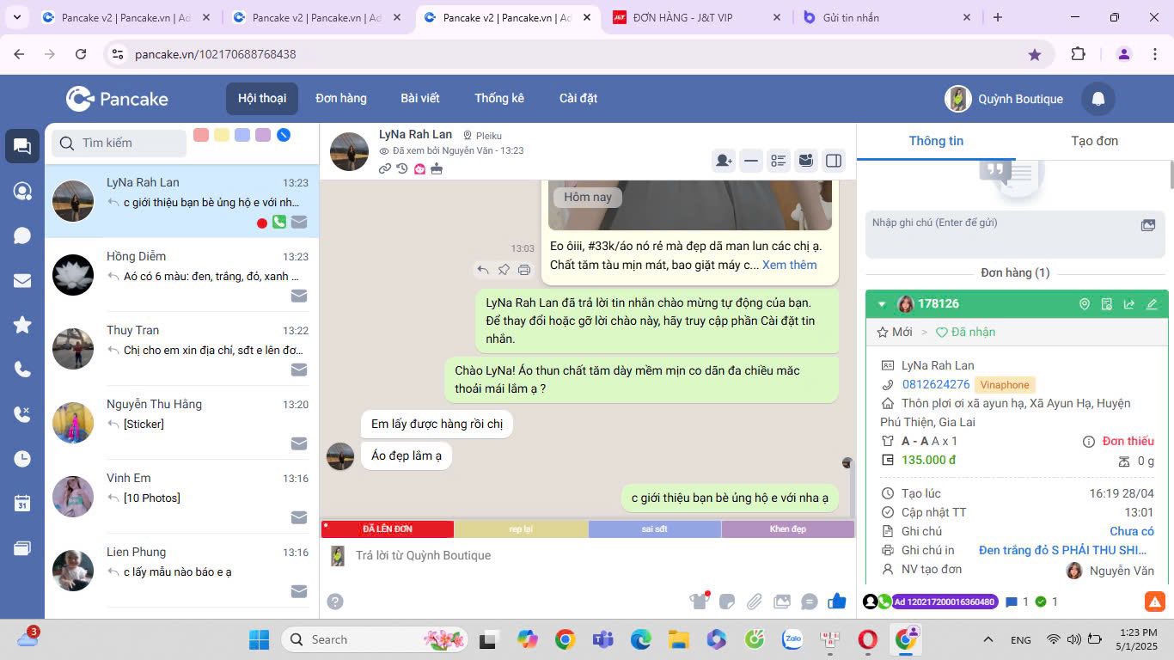Click phone number 0812624276 link
Image resolution: width=1174 pixels, height=660 pixels.
(936, 384)
